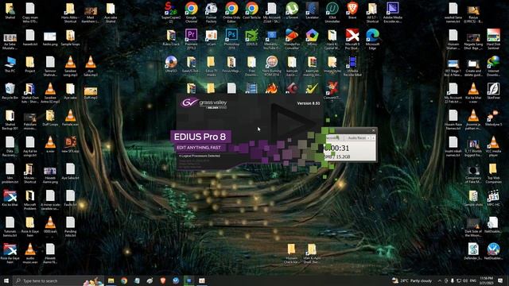Switch to the Audio Recorder tab
Image resolution: width=509 pixels, height=286 pixels.
pos(356,137)
